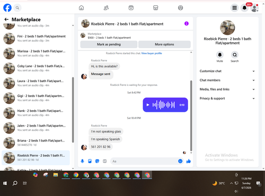This screenshot has width=265, height=196.
Task: Seek within the audio clip waveform
Action: (x=164, y=105)
